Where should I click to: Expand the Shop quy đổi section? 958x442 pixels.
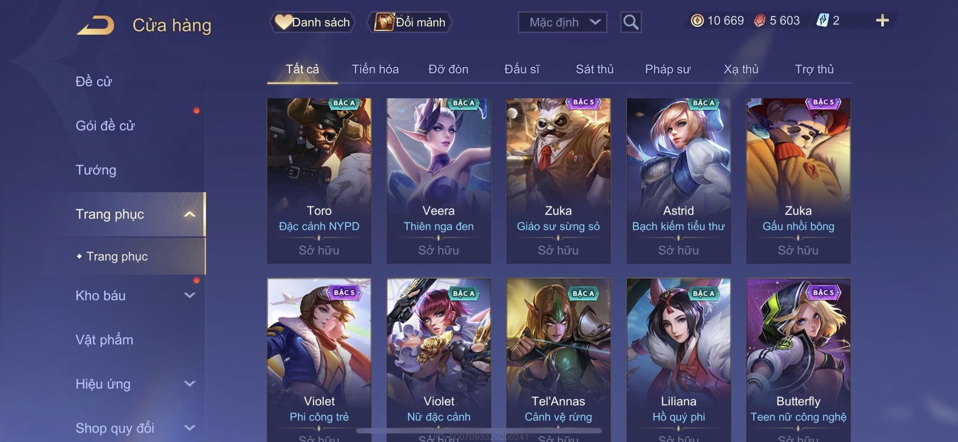135,428
